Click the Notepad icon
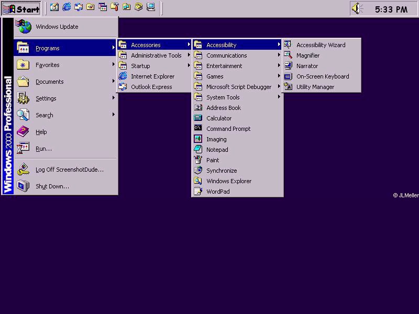 [198, 149]
